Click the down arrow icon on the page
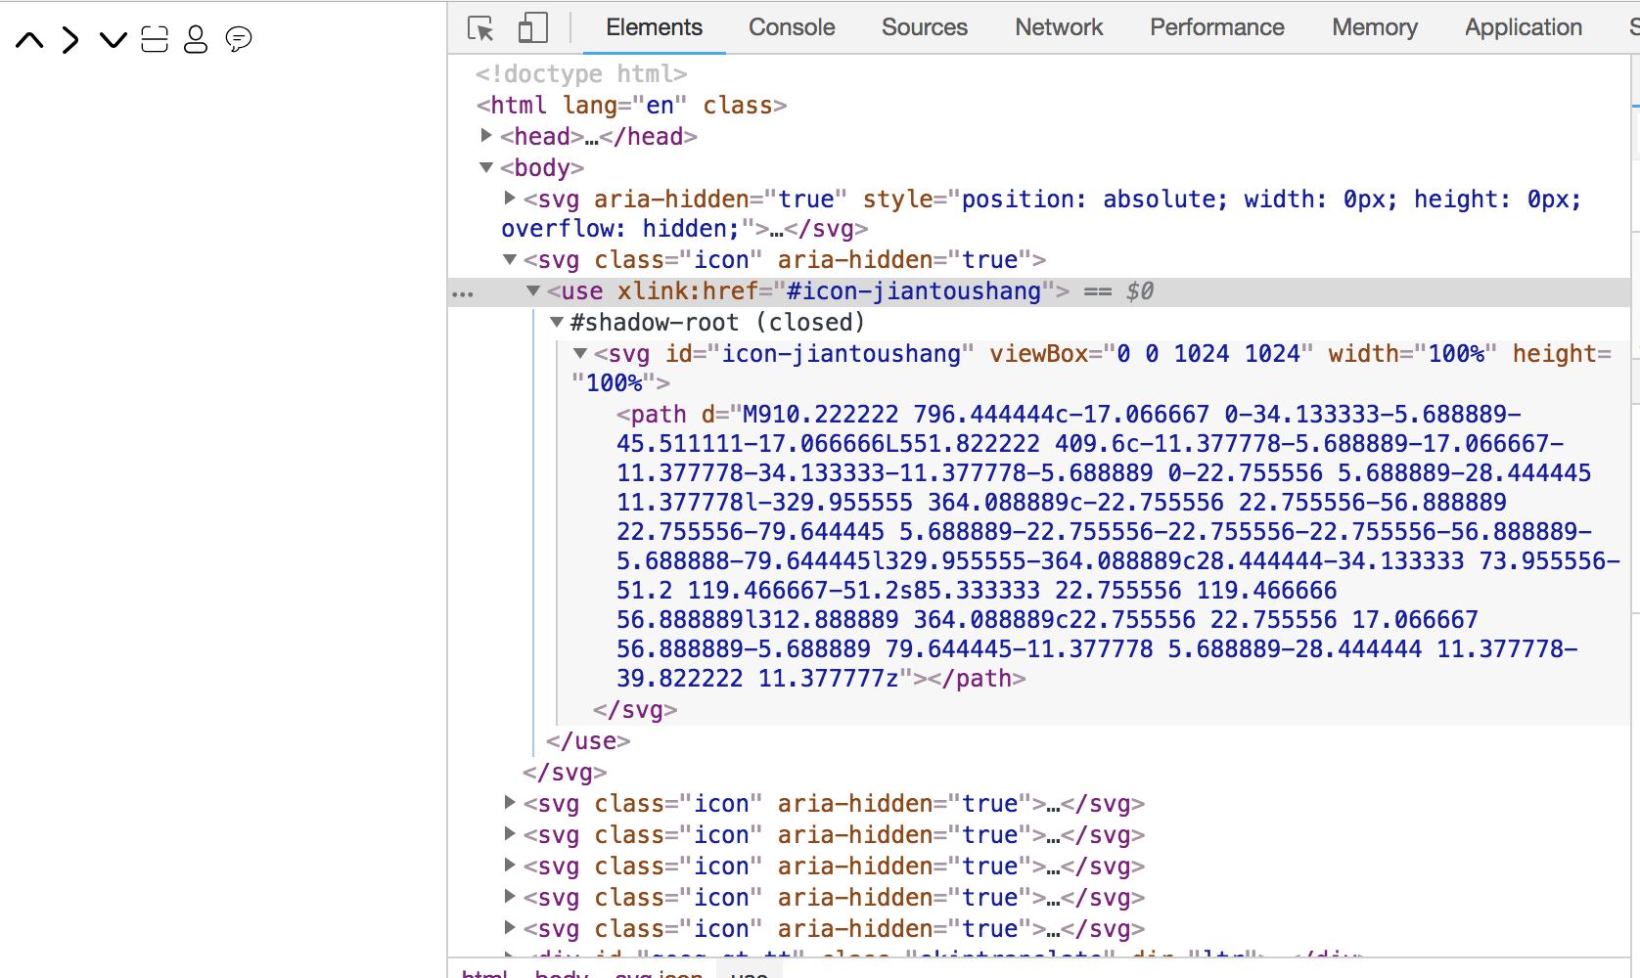The image size is (1640, 978). pos(114,40)
